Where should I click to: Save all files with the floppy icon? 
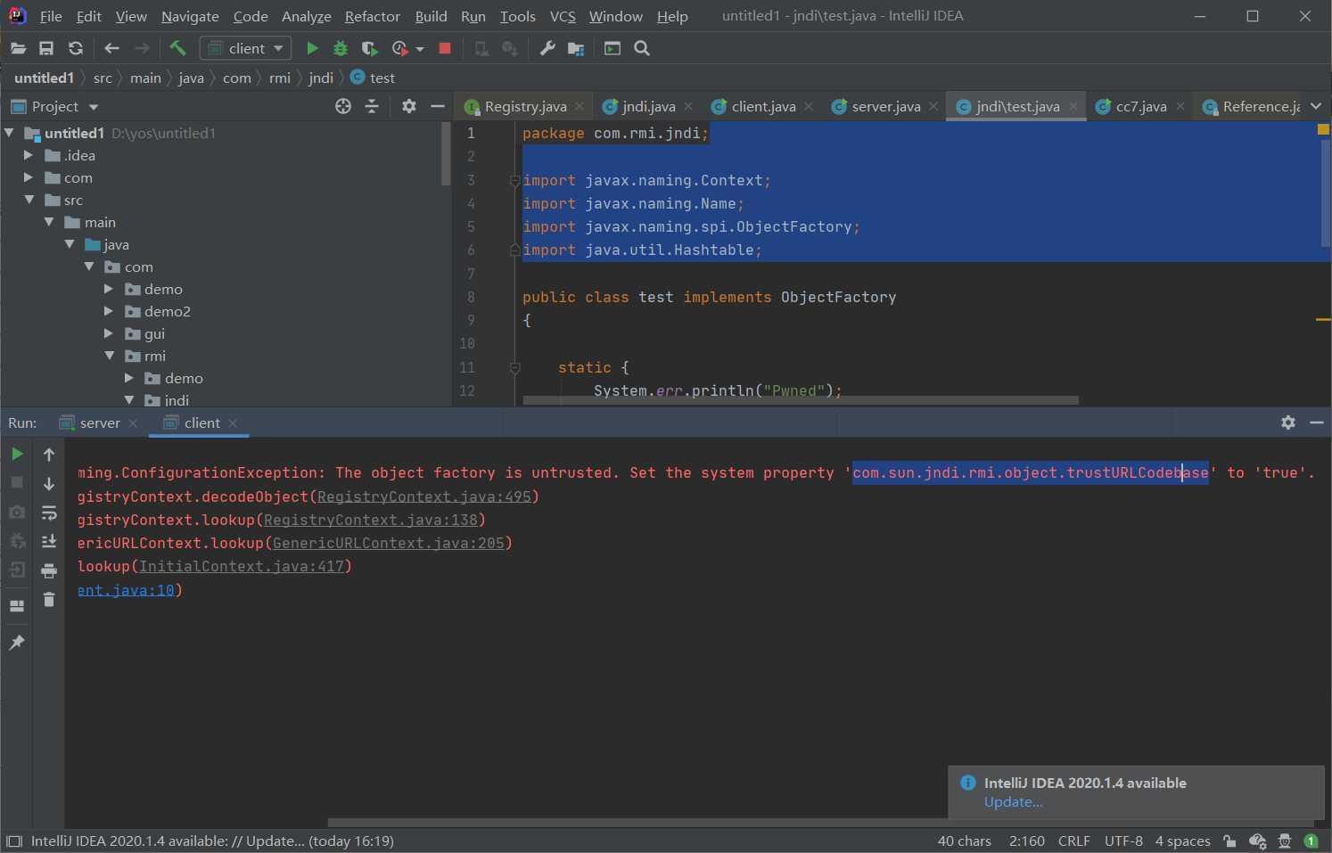pyautogui.click(x=46, y=48)
